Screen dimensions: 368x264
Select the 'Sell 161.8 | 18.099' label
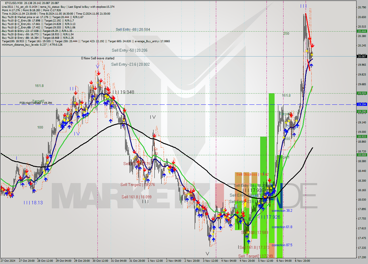pyautogui.click(x=137, y=197)
